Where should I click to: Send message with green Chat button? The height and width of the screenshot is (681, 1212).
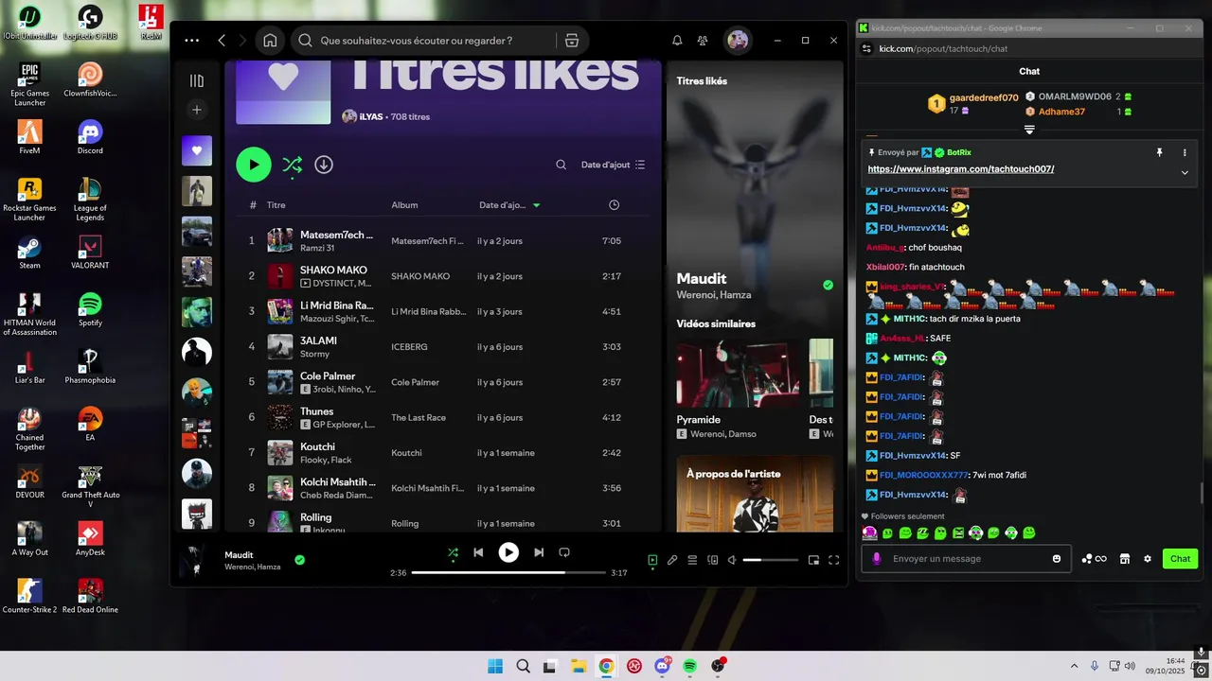pos(1180,559)
